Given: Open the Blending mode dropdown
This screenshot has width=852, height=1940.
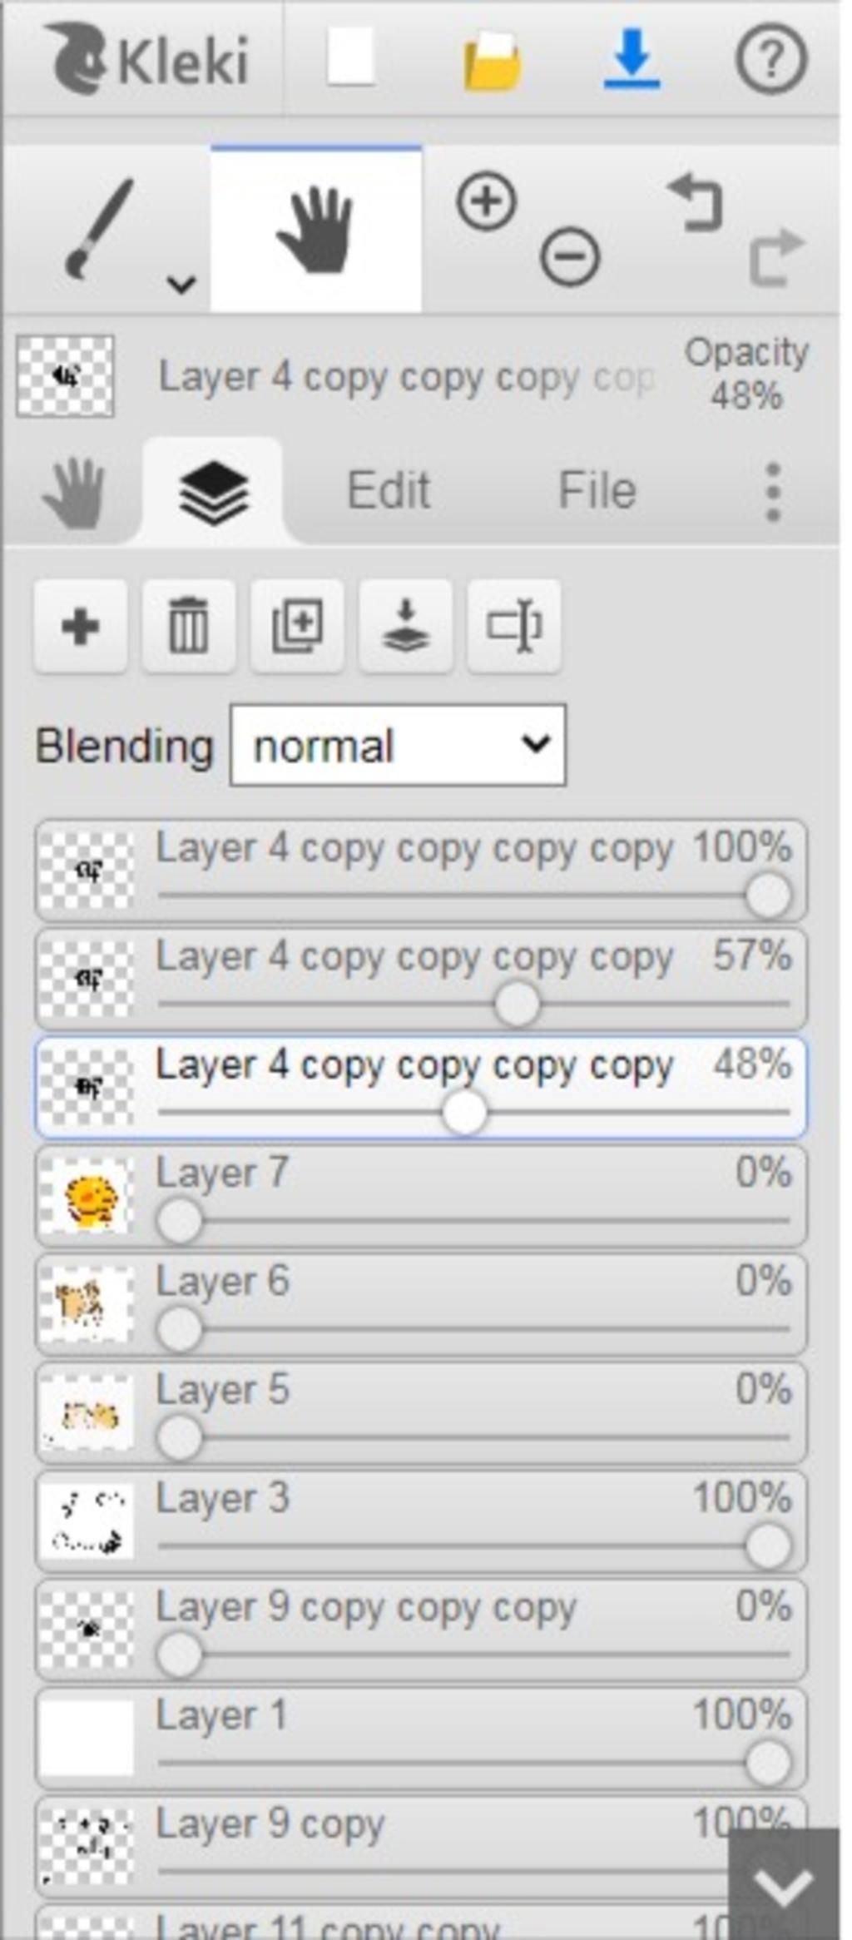Looking at the screenshot, I should coord(398,745).
